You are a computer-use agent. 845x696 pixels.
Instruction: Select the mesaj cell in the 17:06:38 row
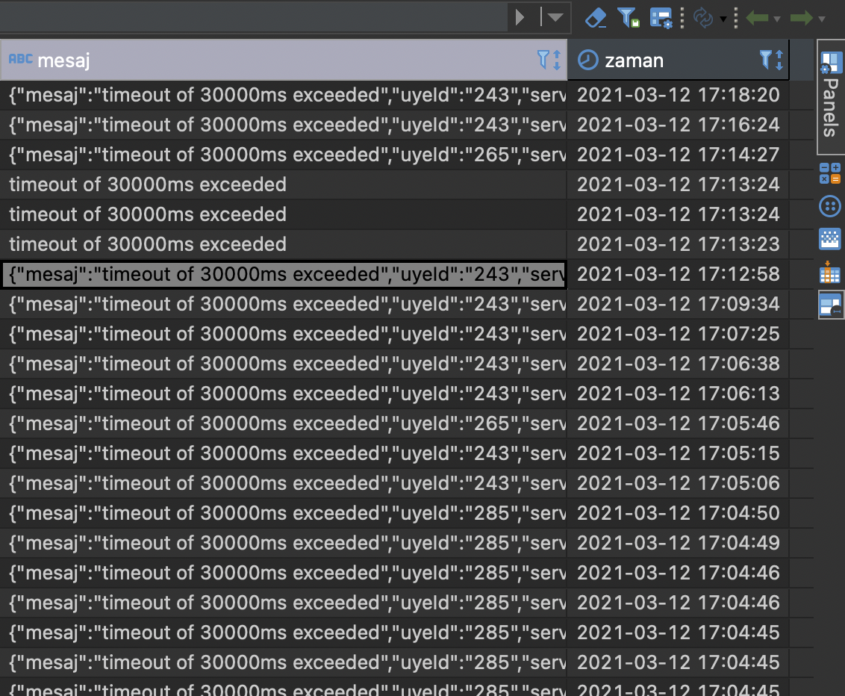(x=284, y=364)
